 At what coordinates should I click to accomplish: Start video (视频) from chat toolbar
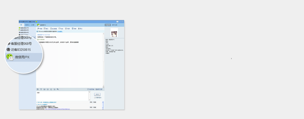(67, 29)
